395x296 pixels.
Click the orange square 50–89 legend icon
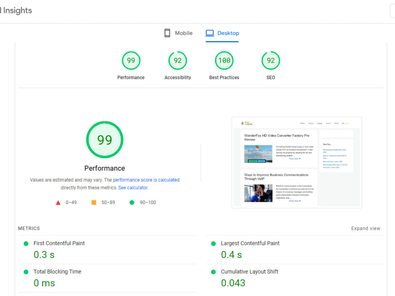tap(94, 202)
